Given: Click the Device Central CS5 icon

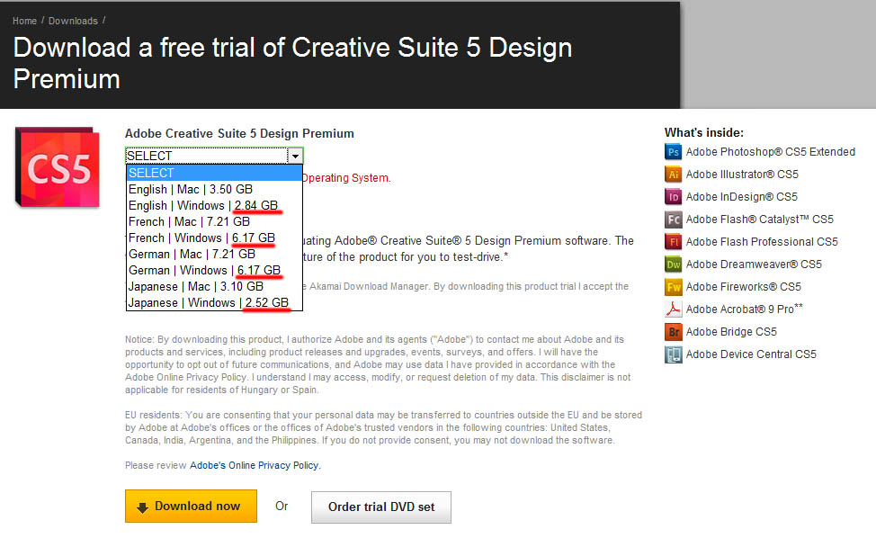Looking at the screenshot, I should [674, 354].
